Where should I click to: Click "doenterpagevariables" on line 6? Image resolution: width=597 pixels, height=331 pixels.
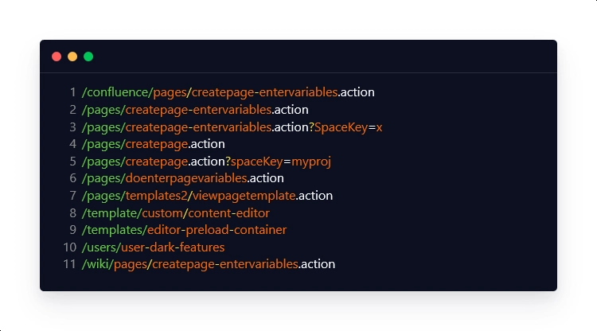tap(187, 178)
